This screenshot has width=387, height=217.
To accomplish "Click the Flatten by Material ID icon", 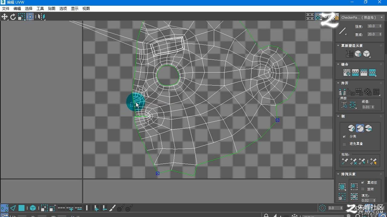I will click(368, 91).
